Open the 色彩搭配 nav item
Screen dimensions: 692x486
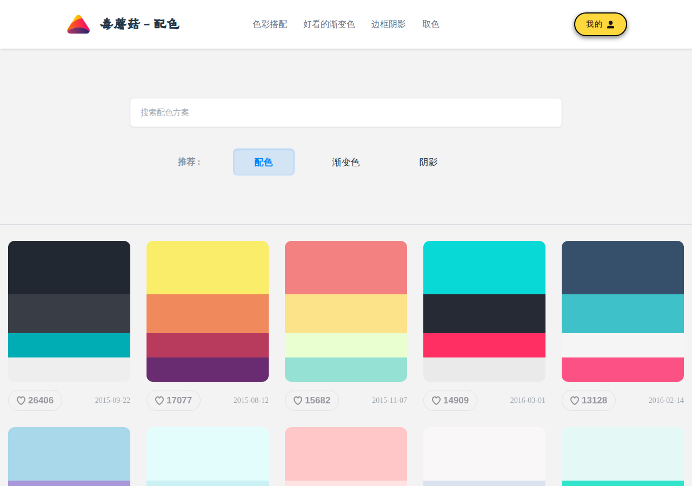tap(270, 24)
